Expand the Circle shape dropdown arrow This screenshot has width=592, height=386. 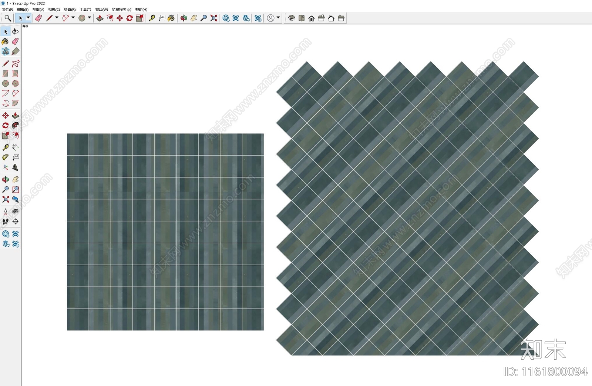point(90,18)
